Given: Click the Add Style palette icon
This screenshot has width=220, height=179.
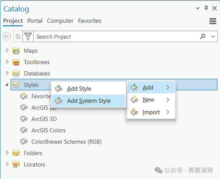Looking at the screenshot, I should pyautogui.click(x=59, y=89).
